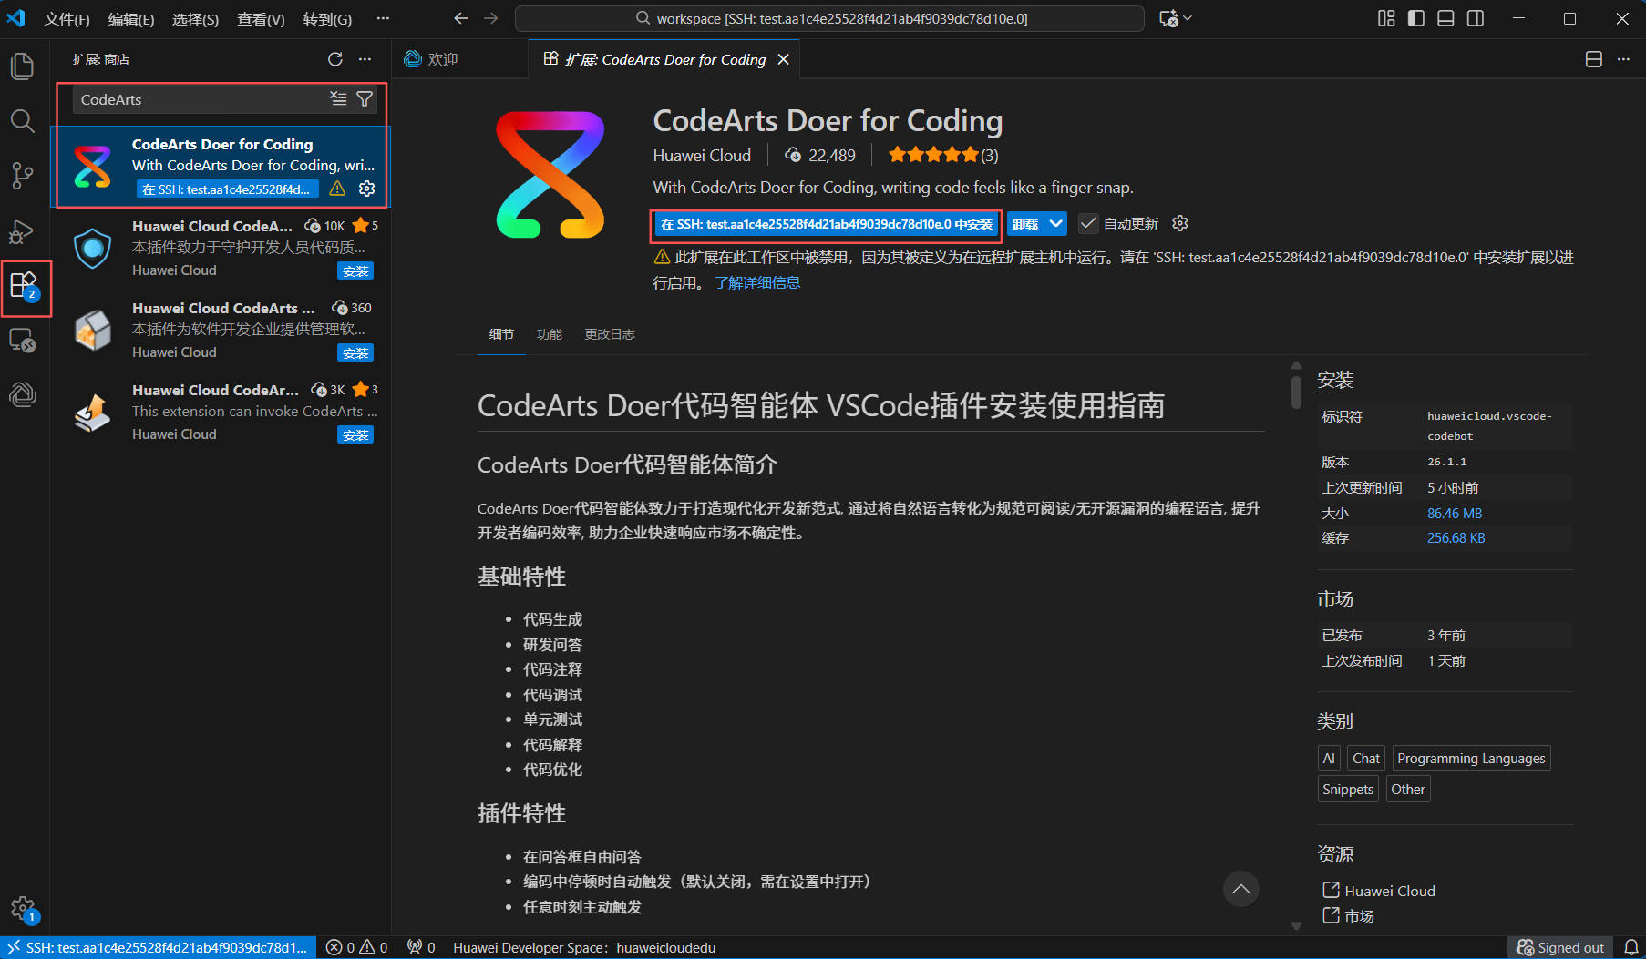Image resolution: width=1646 pixels, height=959 pixels.
Task: Click the notifications bell in status bar
Action: pos(1631,947)
